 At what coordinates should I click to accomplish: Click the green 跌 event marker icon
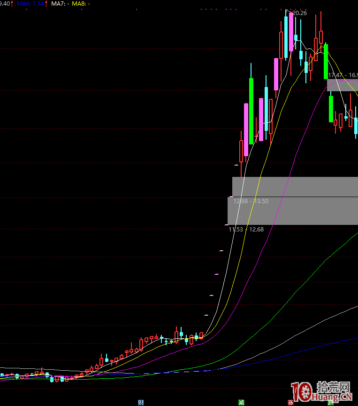331,402
